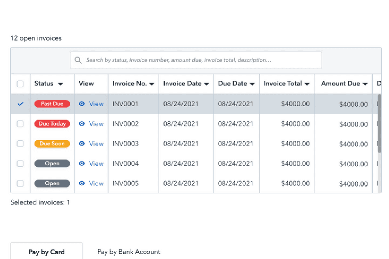Screen dimensions: 389x259
Task: Click the eye icon for INV0001
Action: [82, 104]
